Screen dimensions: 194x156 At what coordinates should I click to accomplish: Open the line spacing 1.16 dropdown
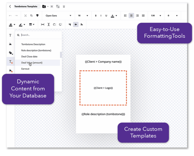coord(156,15)
